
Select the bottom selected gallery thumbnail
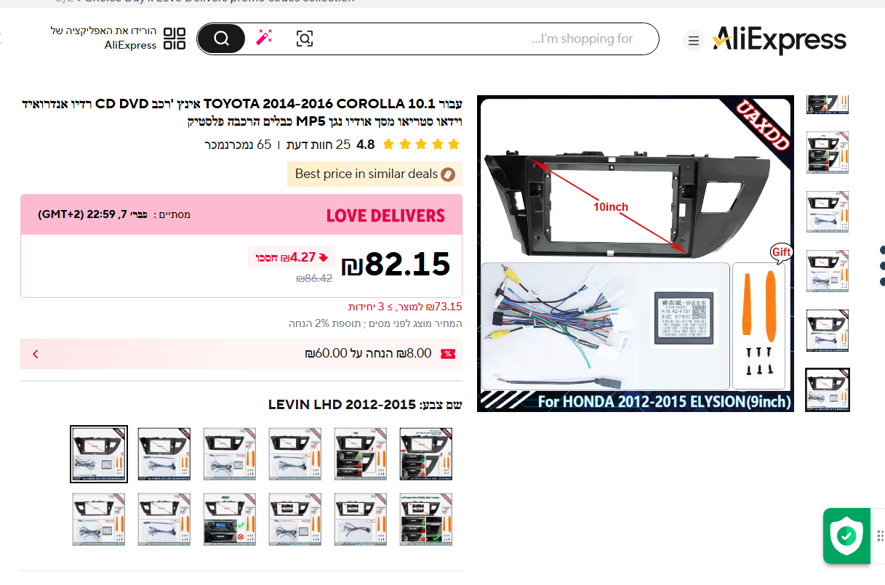(828, 390)
